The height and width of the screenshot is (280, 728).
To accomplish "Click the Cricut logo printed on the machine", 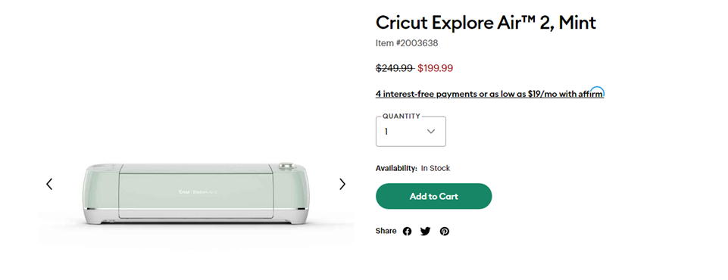I will (184, 191).
